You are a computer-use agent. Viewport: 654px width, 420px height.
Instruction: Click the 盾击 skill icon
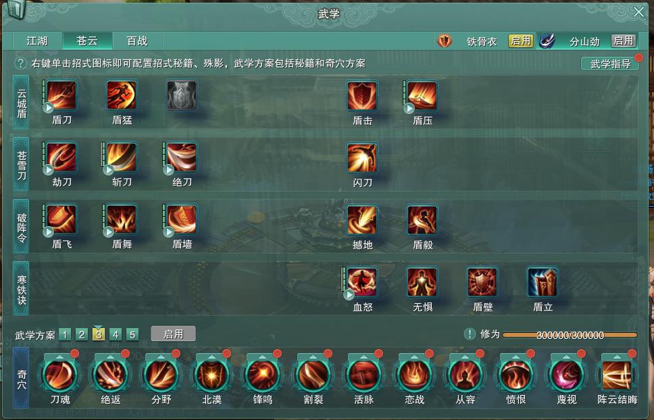pyautogui.click(x=362, y=96)
